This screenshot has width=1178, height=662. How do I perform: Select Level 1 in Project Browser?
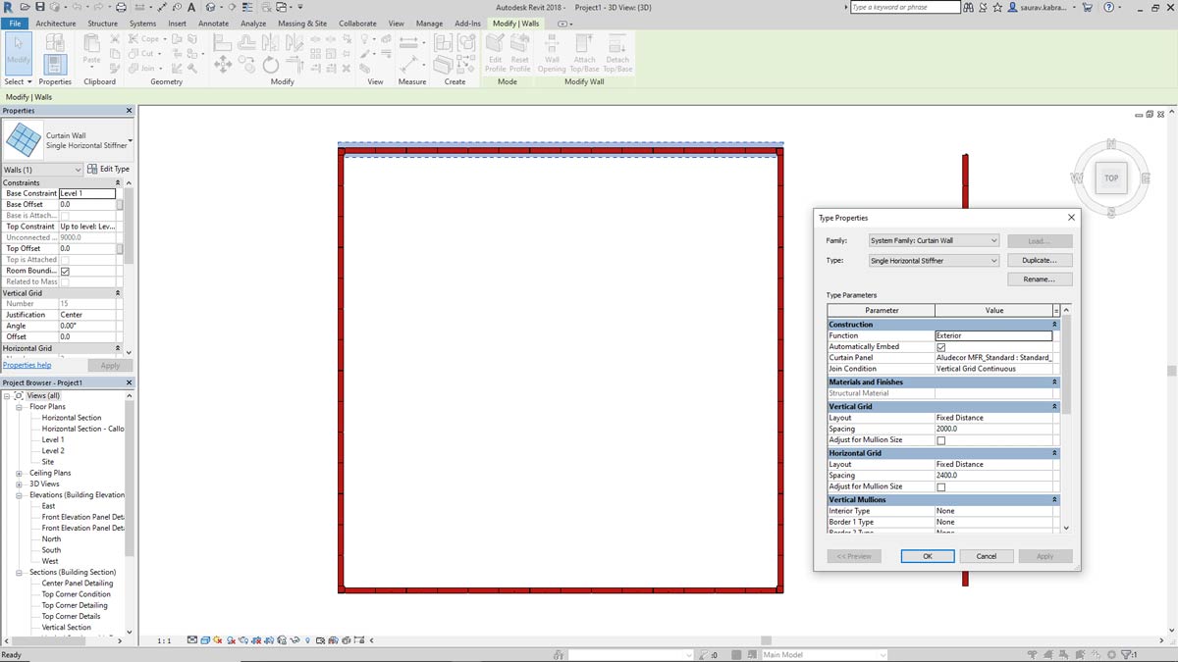pos(53,439)
